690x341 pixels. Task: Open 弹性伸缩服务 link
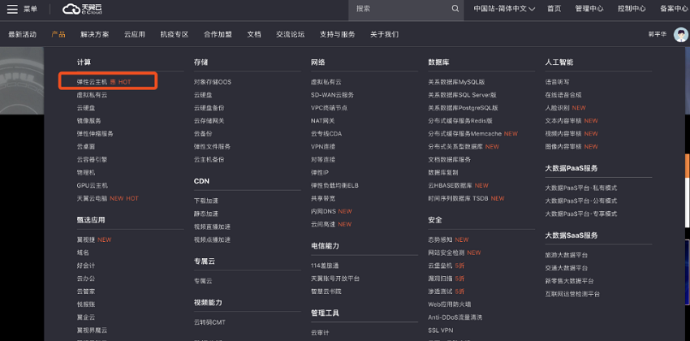[x=95, y=133]
